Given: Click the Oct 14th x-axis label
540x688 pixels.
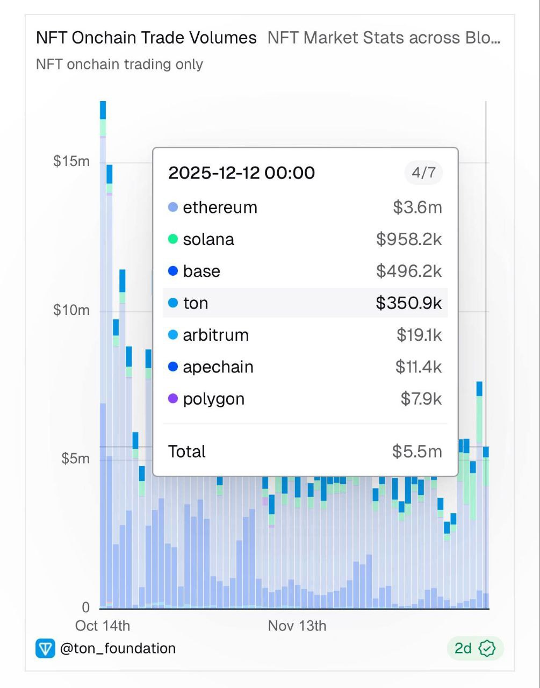Looking at the screenshot, I should coord(103,626).
